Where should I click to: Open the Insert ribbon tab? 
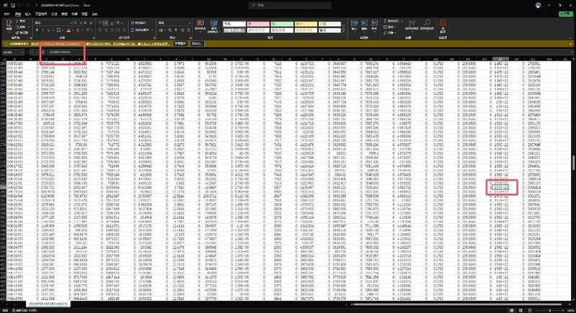tap(28, 14)
